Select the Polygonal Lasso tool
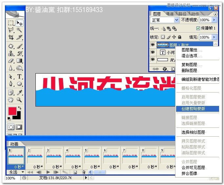 (x=11, y=30)
